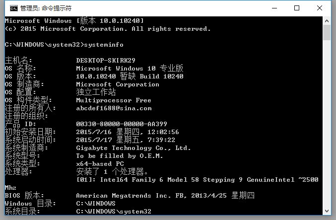Click the BIOS version American Megatrends line

click(x=165, y=196)
